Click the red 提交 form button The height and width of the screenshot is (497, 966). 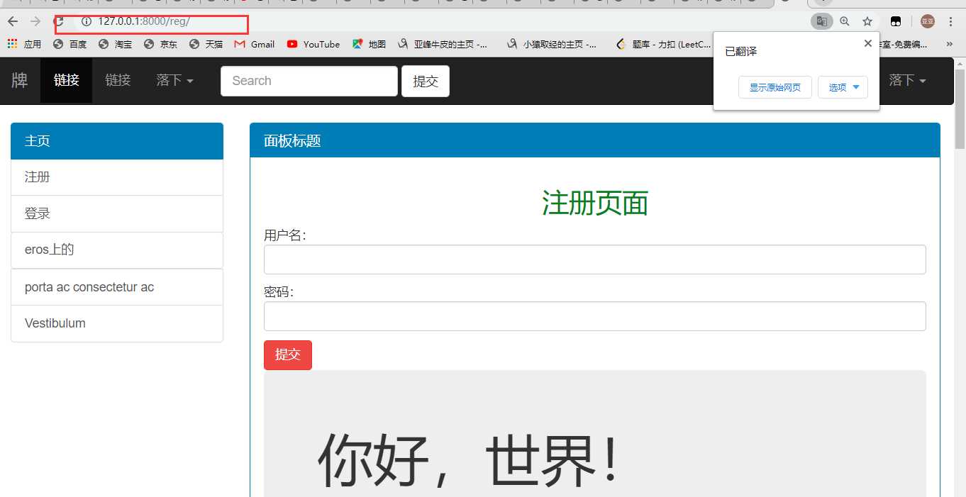[x=288, y=355]
